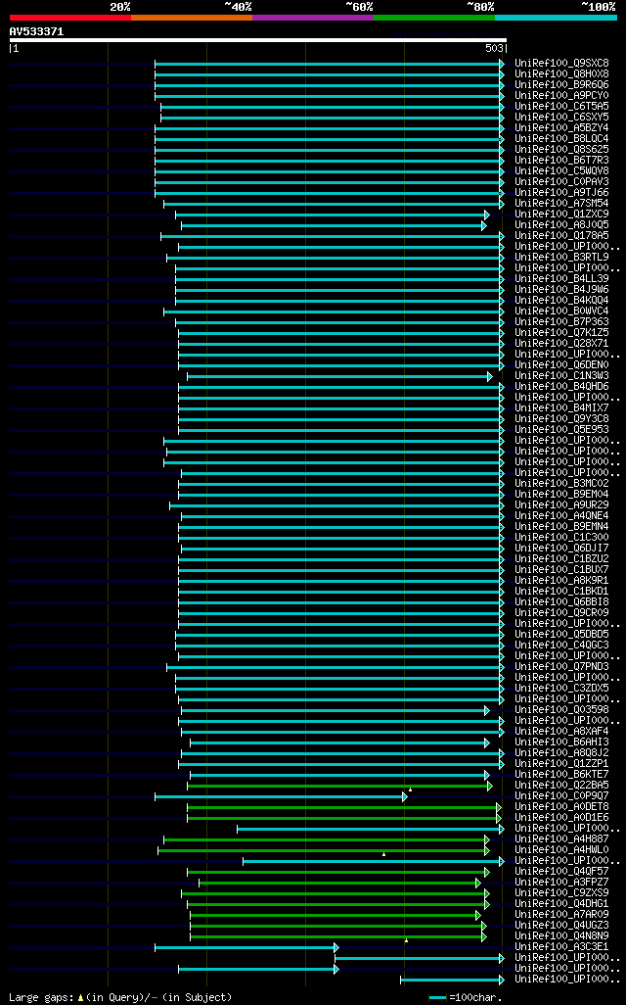This screenshot has width=626, height=1005.
Task: Click the AV533371 query name
Action: coord(36,31)
